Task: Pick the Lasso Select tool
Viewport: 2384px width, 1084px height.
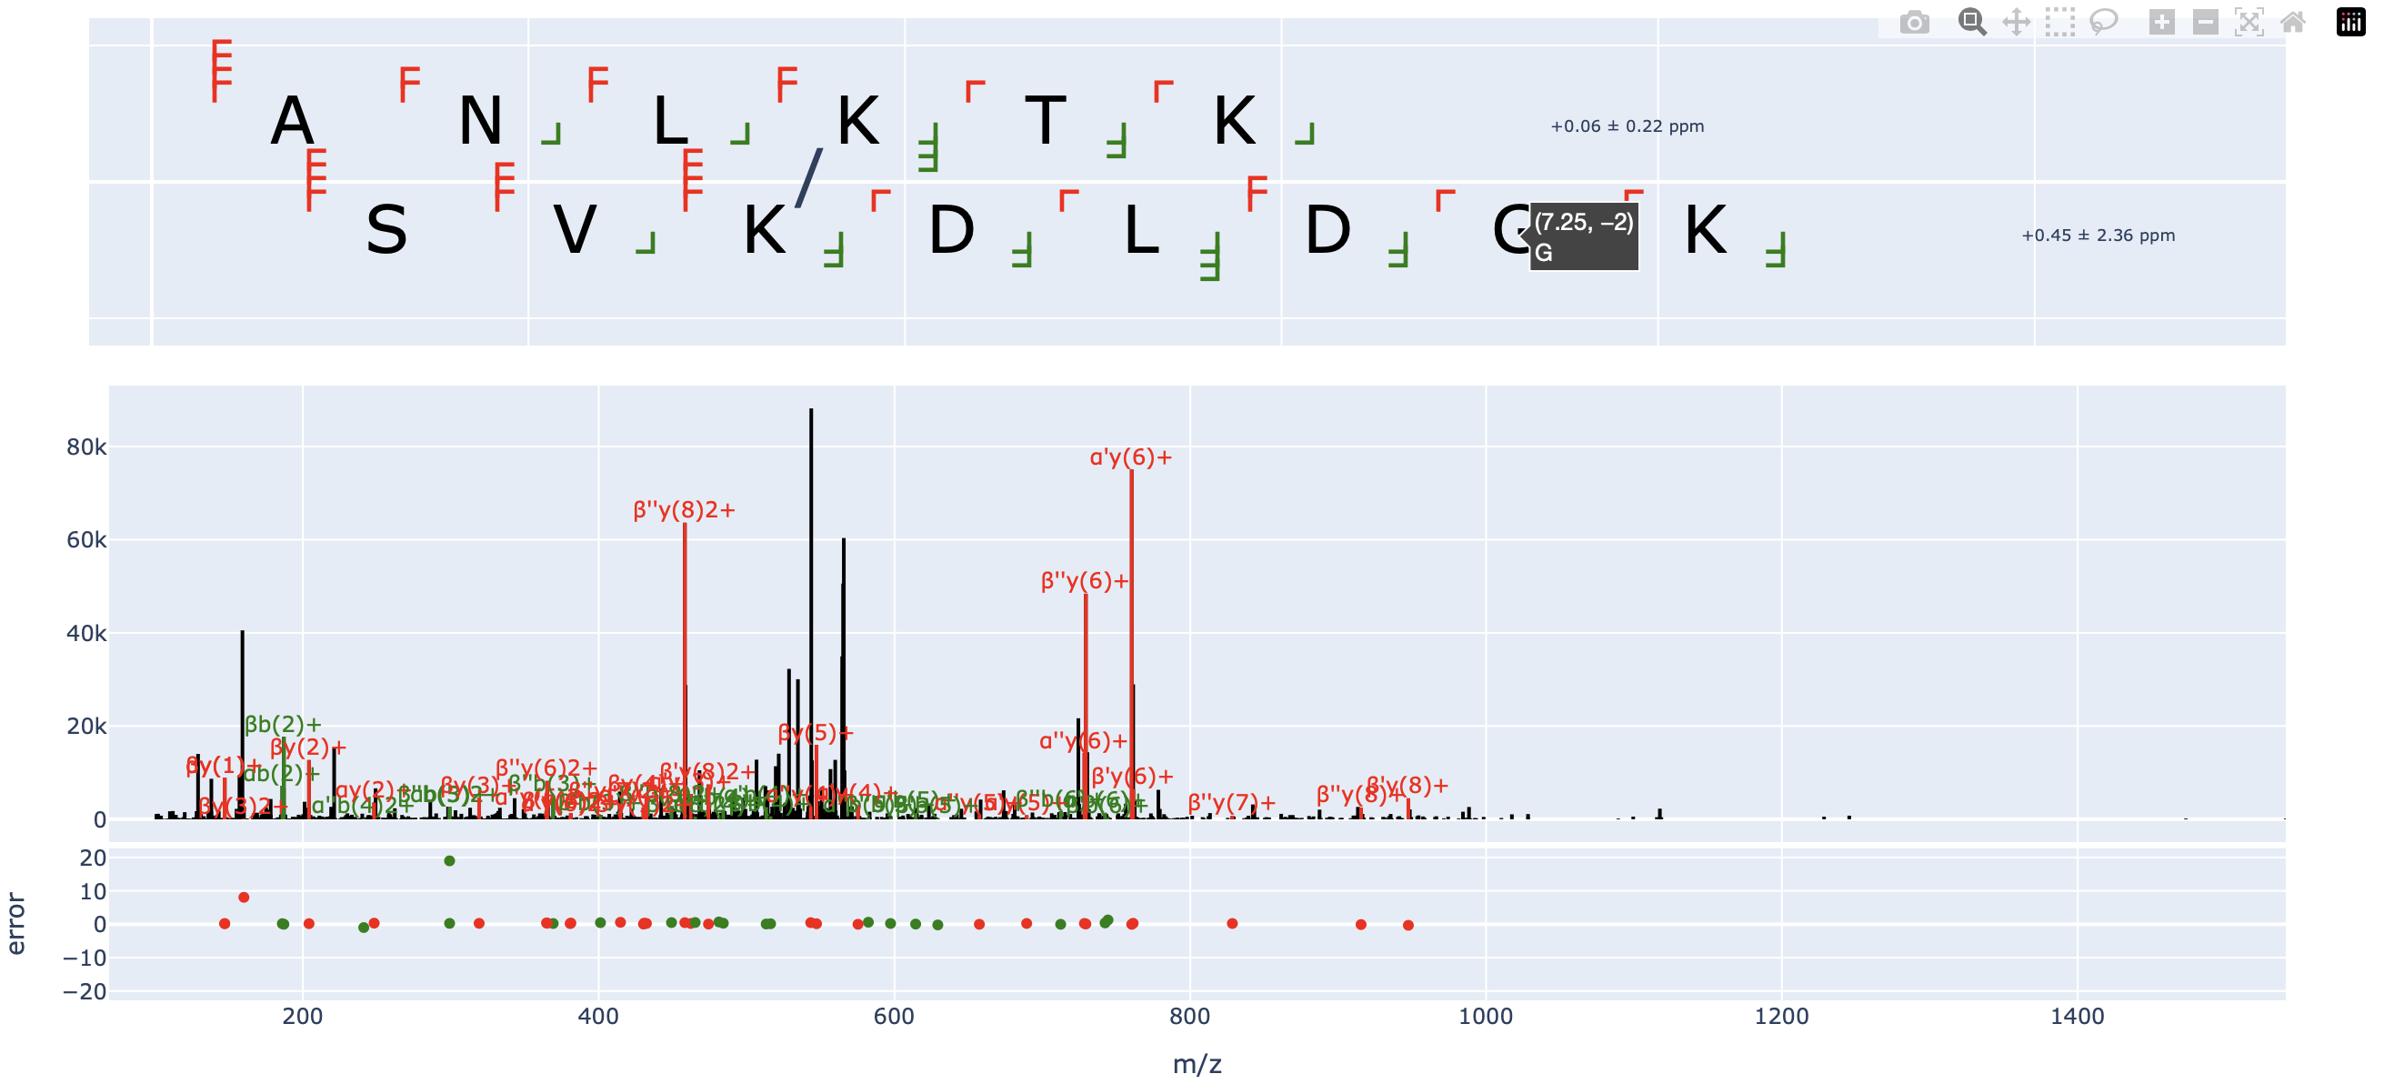Action: 2104,22
